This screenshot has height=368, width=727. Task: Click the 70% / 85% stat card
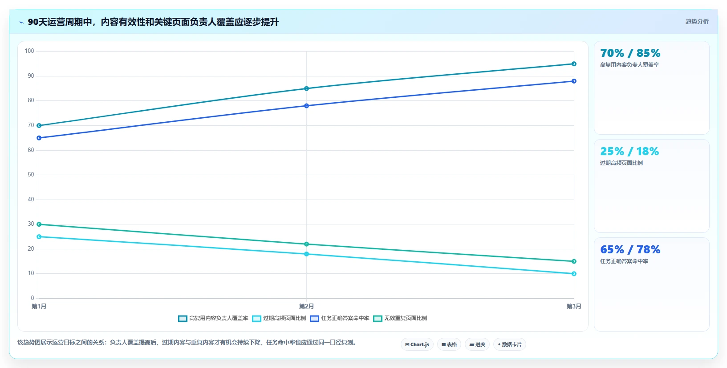pos(651,88)
